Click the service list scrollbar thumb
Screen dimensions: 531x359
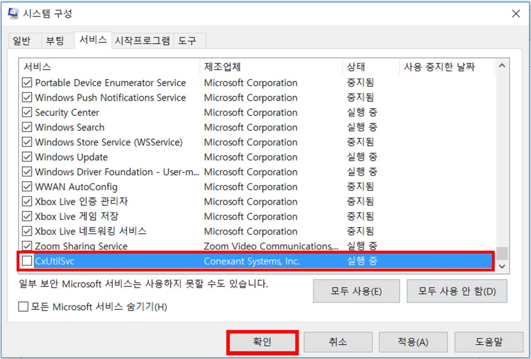pyautogui.click(x=501, y=253)
